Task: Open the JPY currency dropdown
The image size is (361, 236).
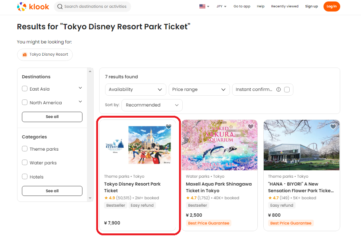Action: (221, 6)
